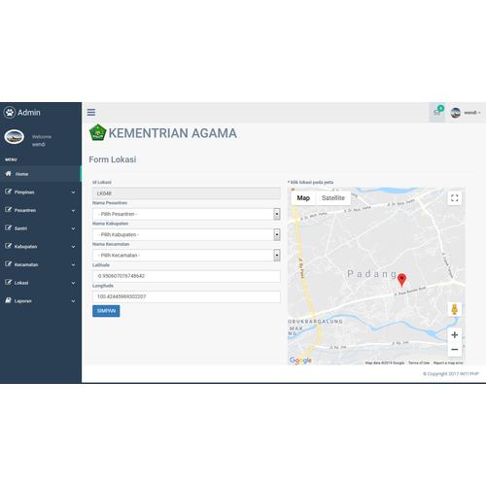Toggle the hamburger sidebar menu icon
The width and height of the screenshot is (486, 486).
click(x=91, y=112)
